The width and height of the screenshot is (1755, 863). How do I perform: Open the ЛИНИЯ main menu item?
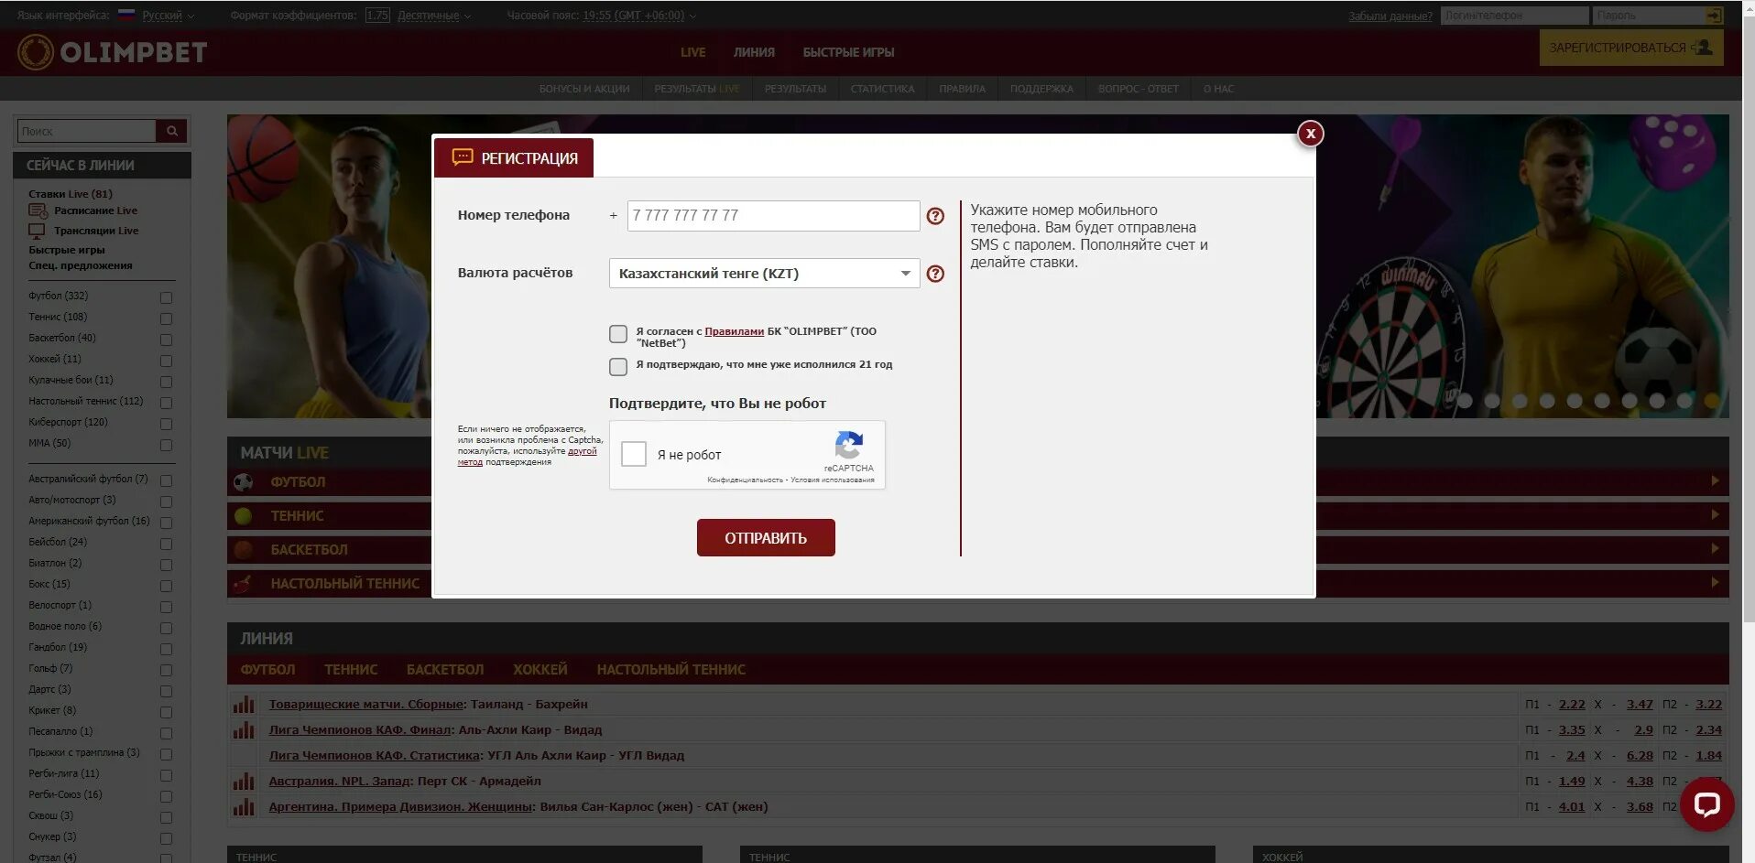754,52
